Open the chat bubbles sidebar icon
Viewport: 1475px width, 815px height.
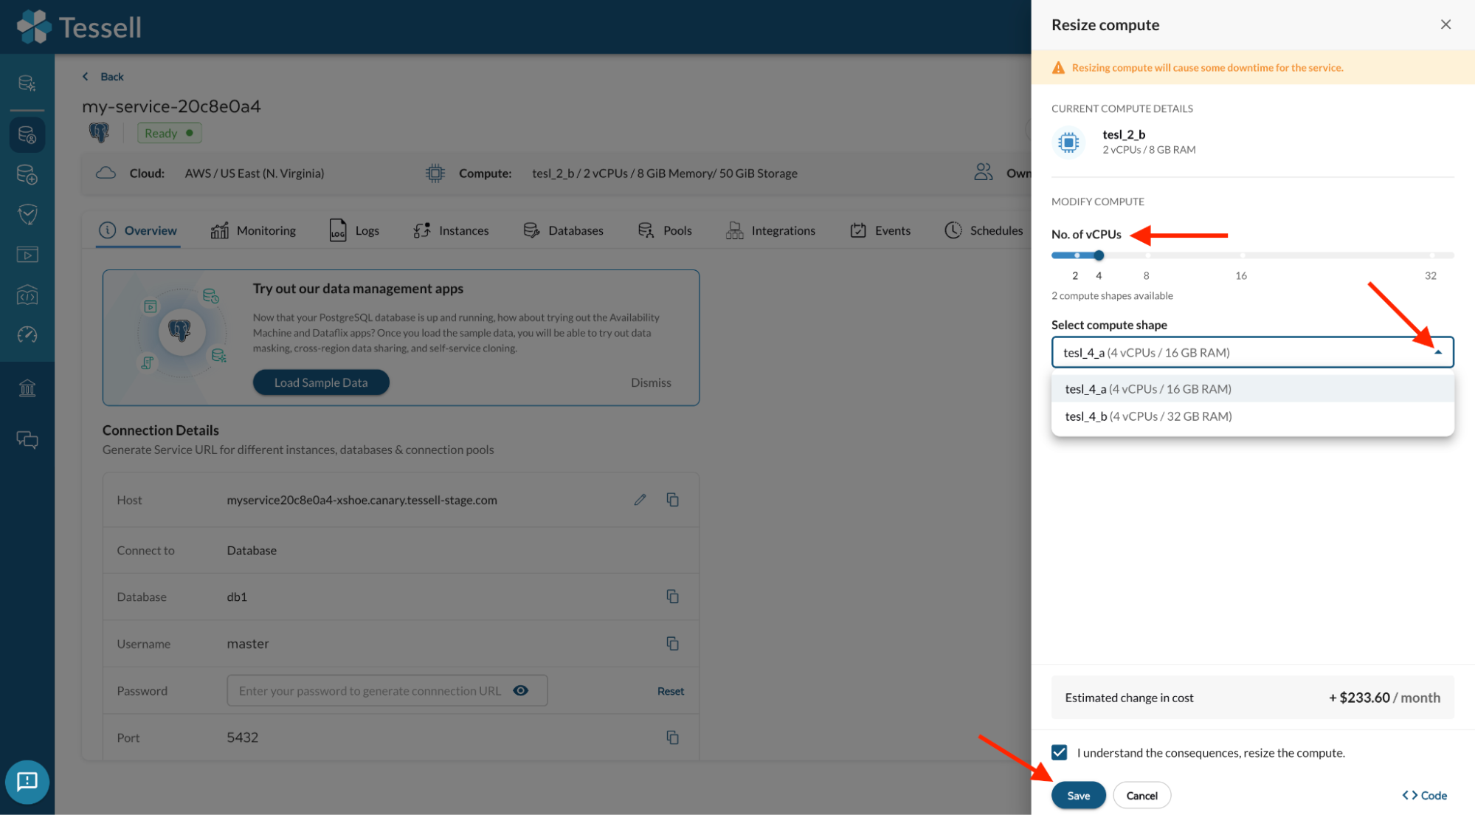coord(27,440)
